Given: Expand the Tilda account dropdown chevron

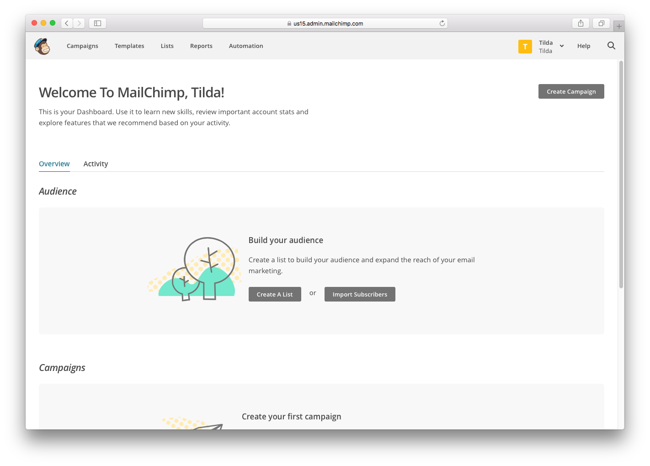Looking at the screenshot, I should (x=562, y=46).
